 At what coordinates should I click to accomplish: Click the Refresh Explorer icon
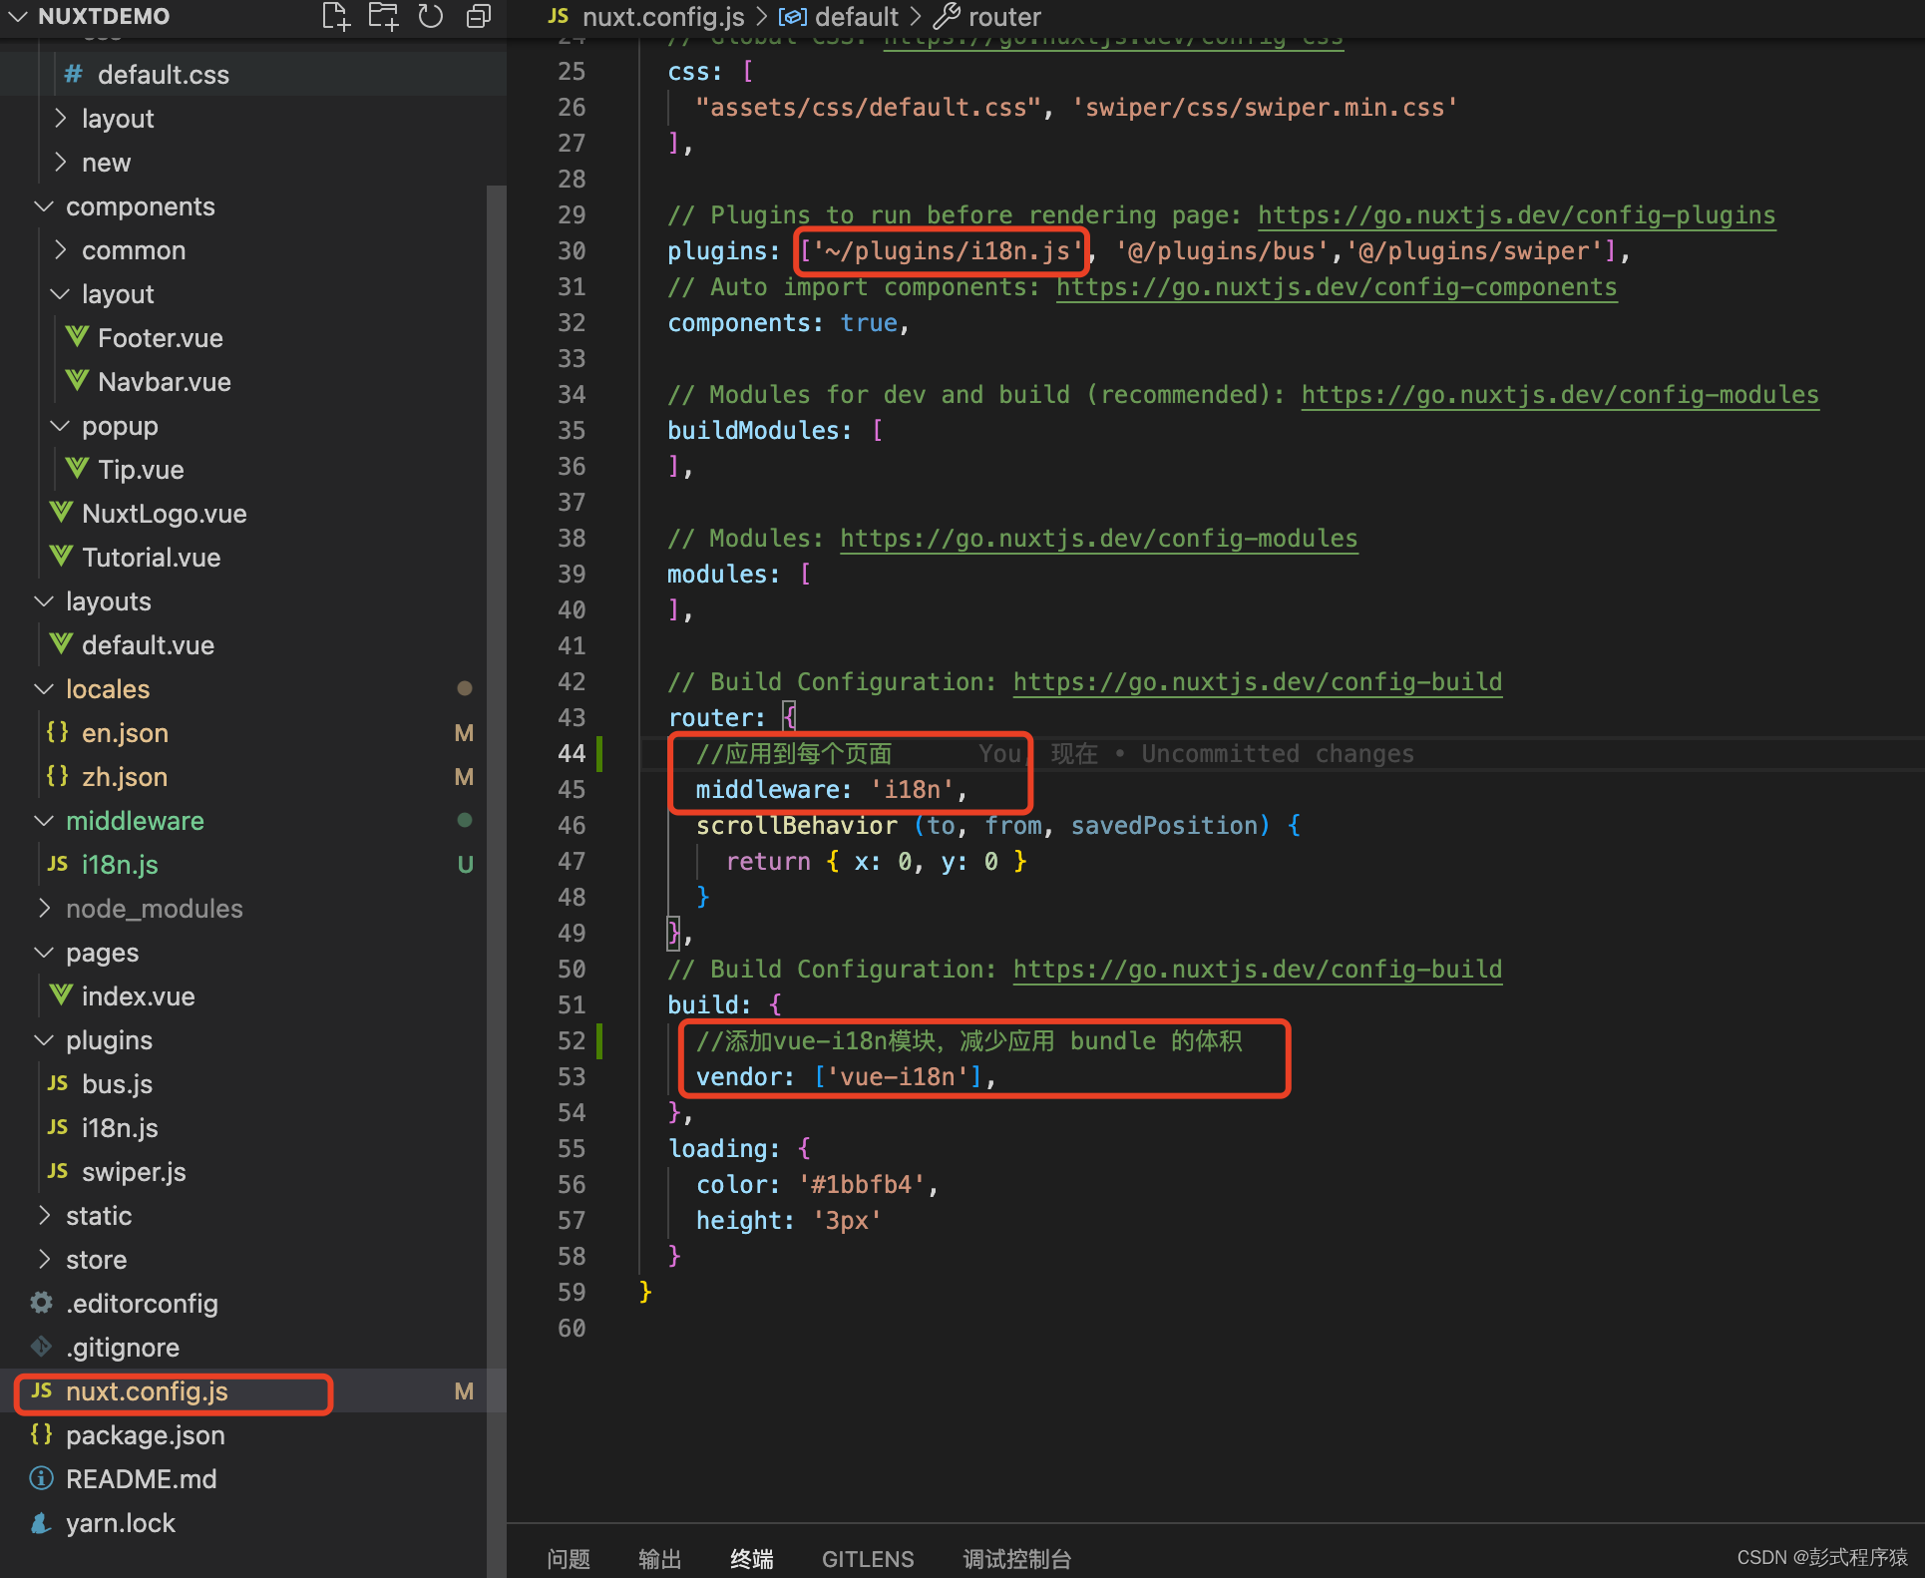pyautogui.click(x=431, y=16)
